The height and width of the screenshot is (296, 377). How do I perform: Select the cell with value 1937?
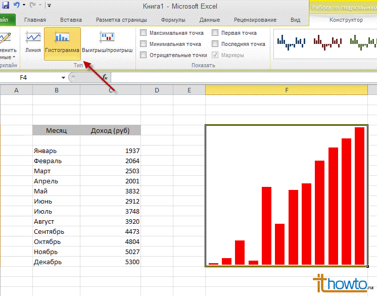111,151
